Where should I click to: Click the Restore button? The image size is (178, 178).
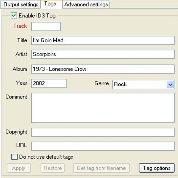pyautogui.click(x=53, y=168)
